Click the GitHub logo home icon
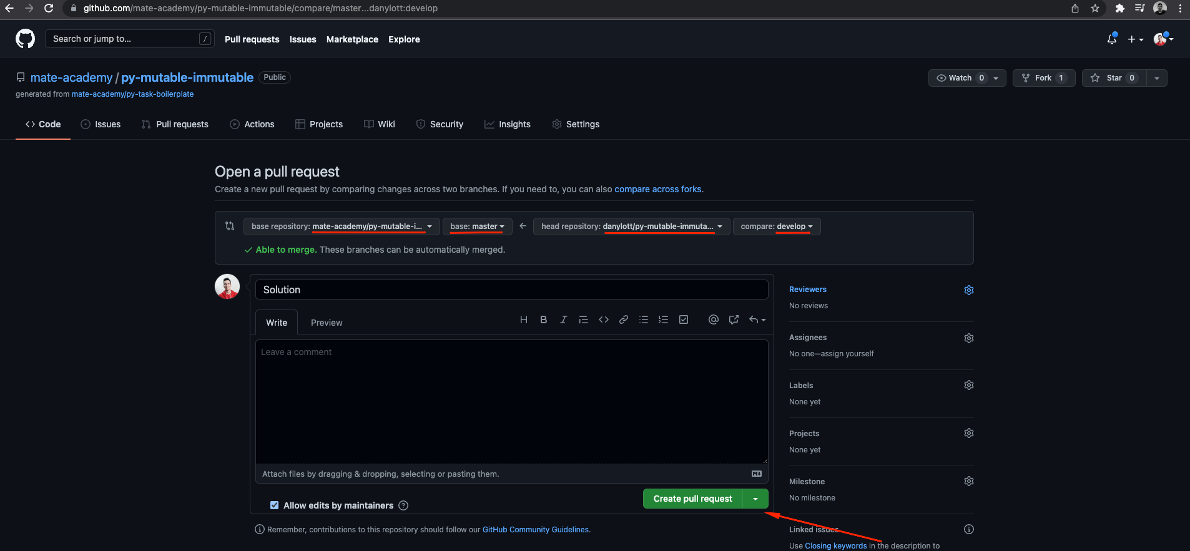This screenshot has height=551, width=1190. tap(26, 39)
